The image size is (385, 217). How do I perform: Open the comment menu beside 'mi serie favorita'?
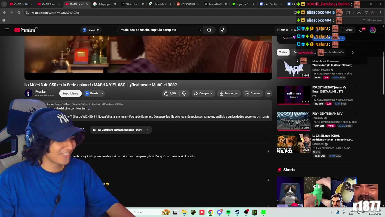(268, 152)
